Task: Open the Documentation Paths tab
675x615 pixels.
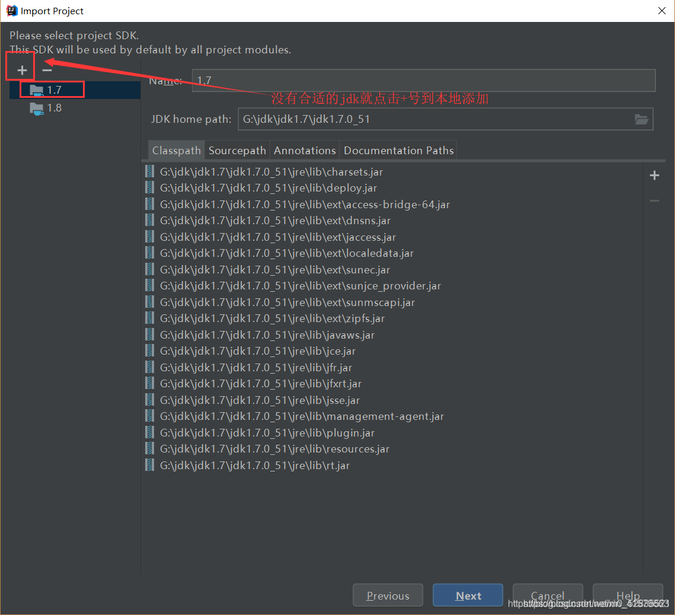Action: 399,150
